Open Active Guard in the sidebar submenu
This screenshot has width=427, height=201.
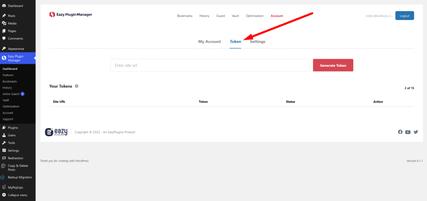click(11, 94)
